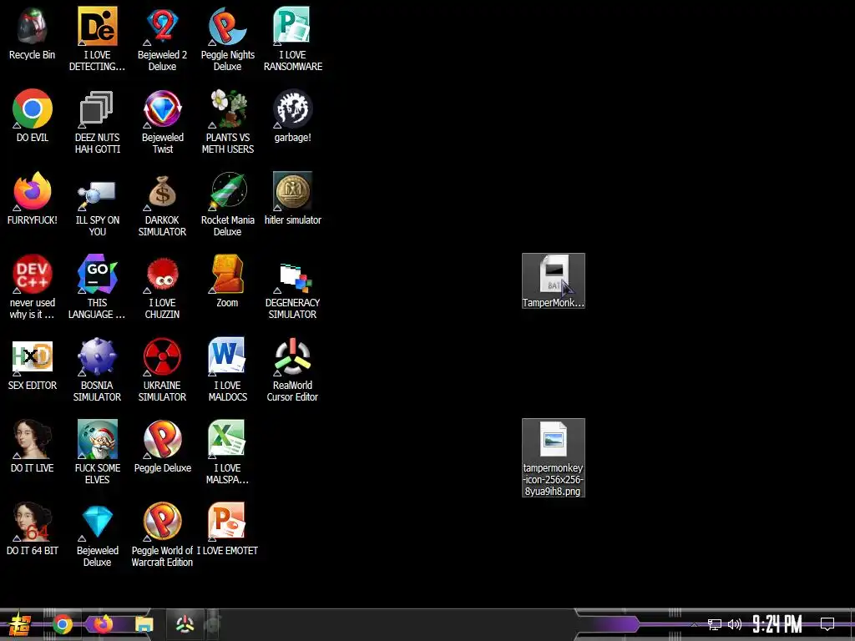Click the 9:24 PM taskbar clock
The height and width of the screenshot is (641, 855).
(x=777, y=624)
